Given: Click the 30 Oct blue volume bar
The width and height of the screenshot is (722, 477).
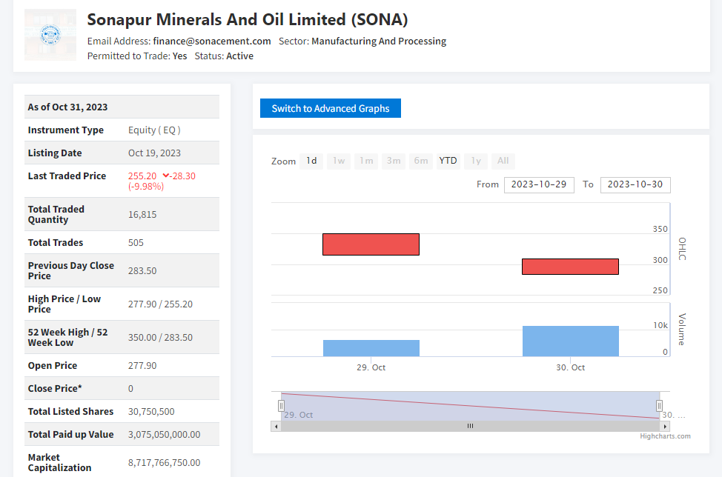Looking at the screenshot, I should pos(571,341).
